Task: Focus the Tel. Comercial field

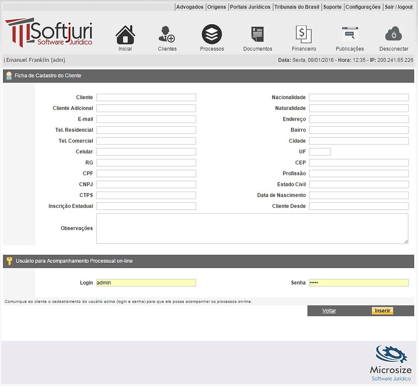Action: (146, 141)
